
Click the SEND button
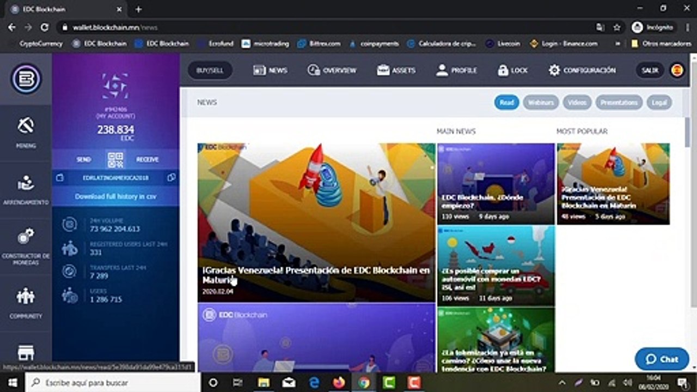click(x=84, y=160)
